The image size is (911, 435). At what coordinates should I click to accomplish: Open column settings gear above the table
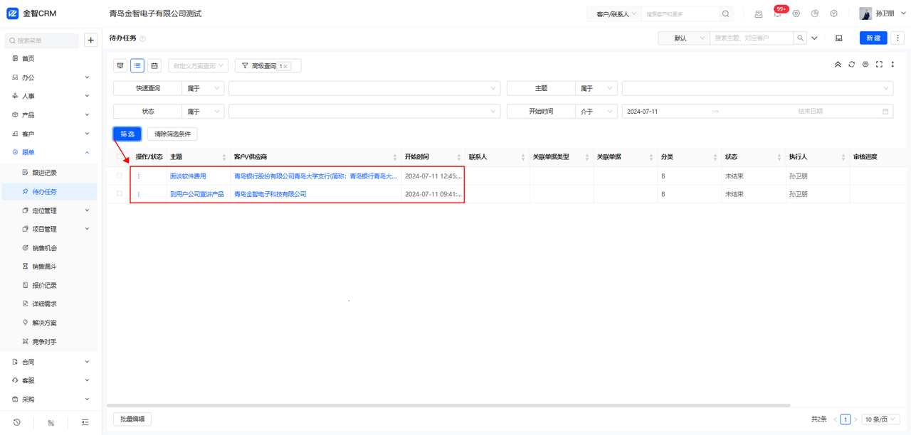click(865, 64)
